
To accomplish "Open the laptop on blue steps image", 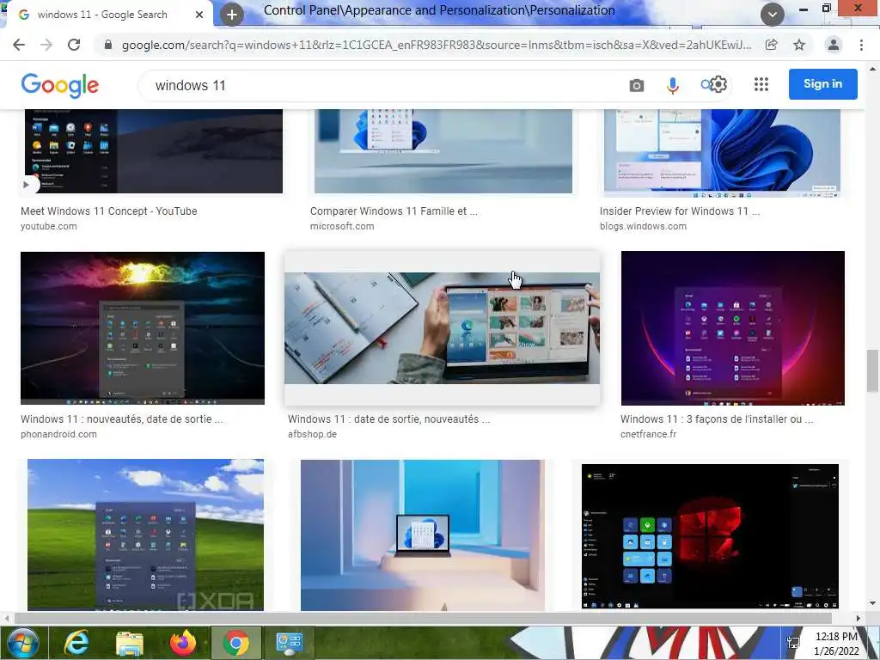I will coord(423,535).
